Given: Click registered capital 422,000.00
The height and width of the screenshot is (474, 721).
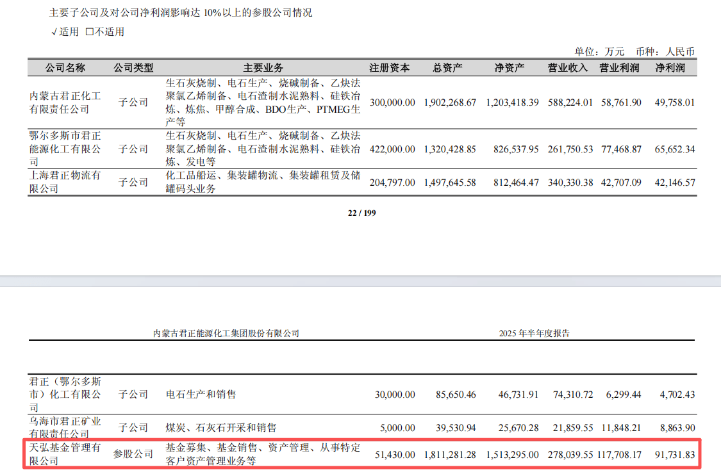Looking at the screenshot, I should tap(392, 149).
